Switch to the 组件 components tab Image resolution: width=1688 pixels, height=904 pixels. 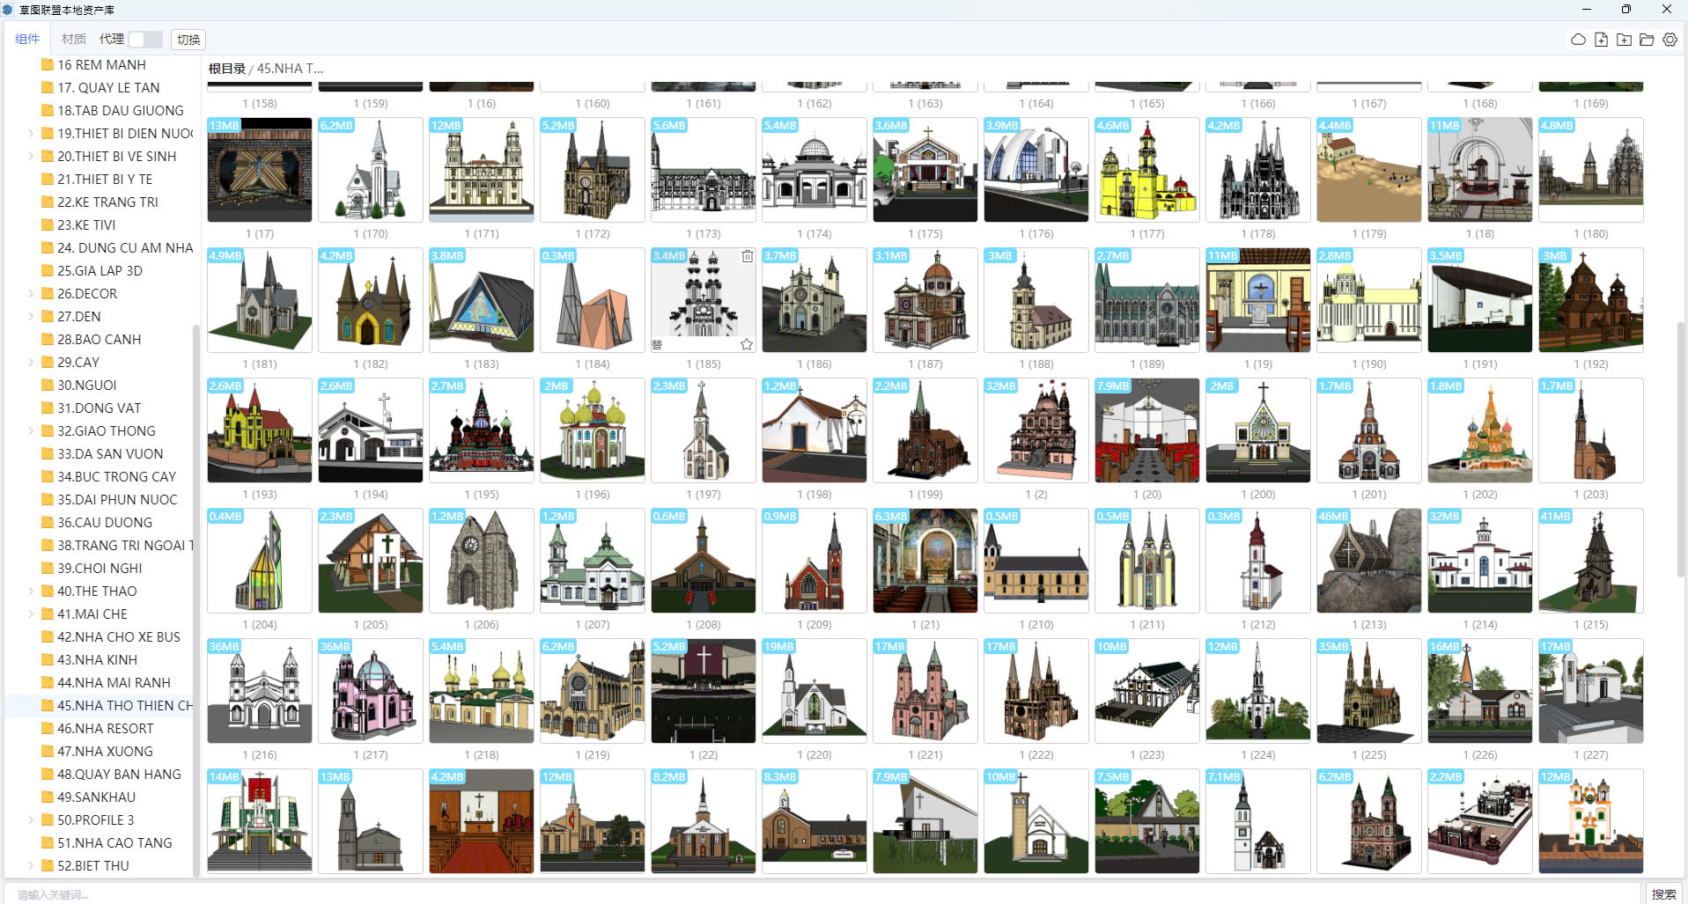click(27, 39)
